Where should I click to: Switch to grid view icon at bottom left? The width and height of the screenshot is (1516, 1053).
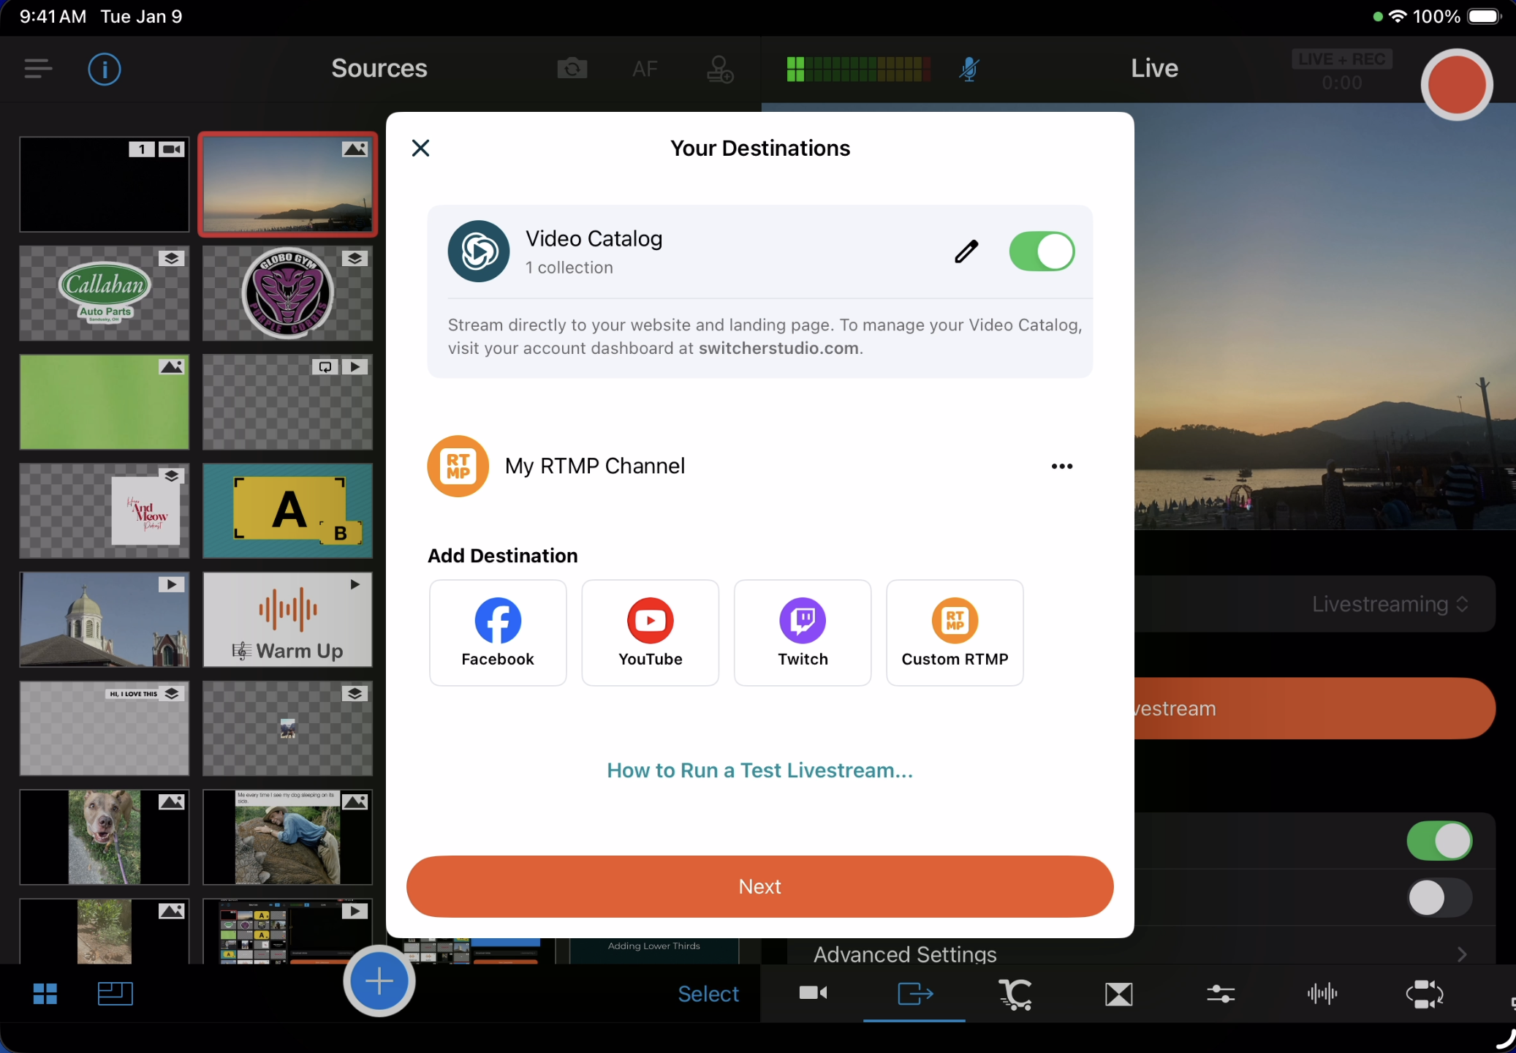point(45,994)
